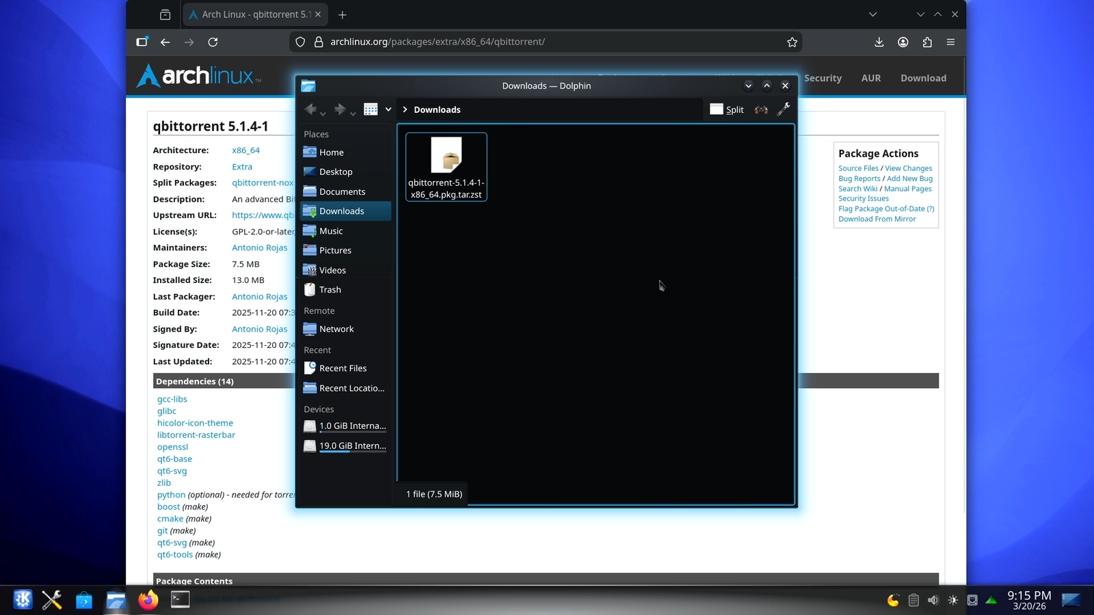Open the Firefox hamburger menu
The height and width of the screenshot is (615, 1094).
pos(950,42)
